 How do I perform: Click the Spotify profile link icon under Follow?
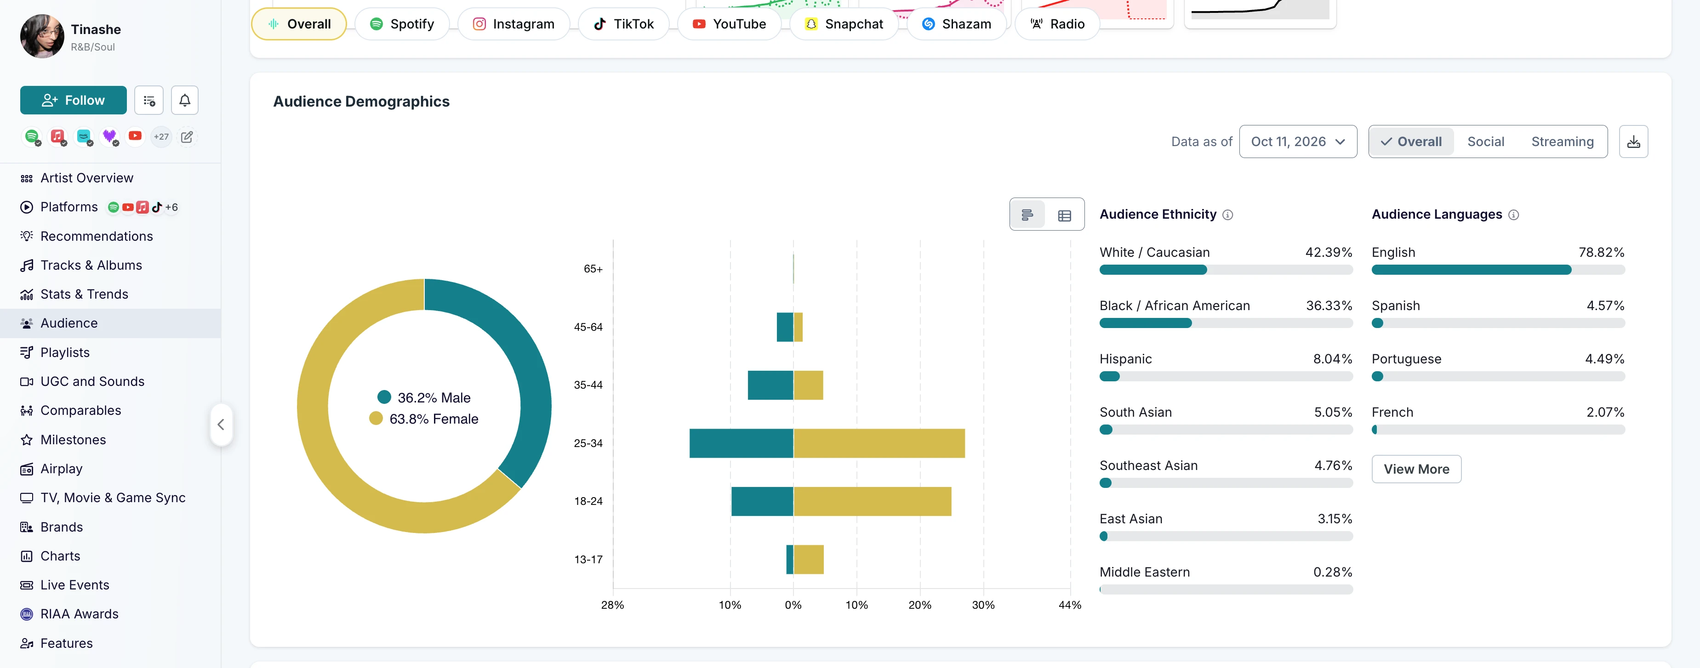32,136
